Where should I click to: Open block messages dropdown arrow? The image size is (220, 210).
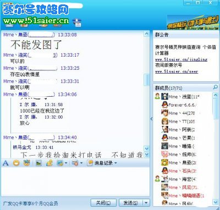click(x=81, y=163)
